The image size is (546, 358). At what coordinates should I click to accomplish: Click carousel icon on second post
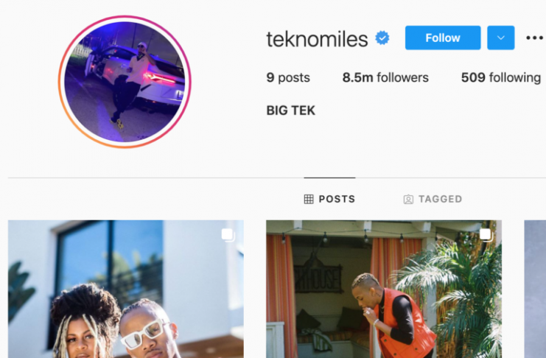point(486,235)
